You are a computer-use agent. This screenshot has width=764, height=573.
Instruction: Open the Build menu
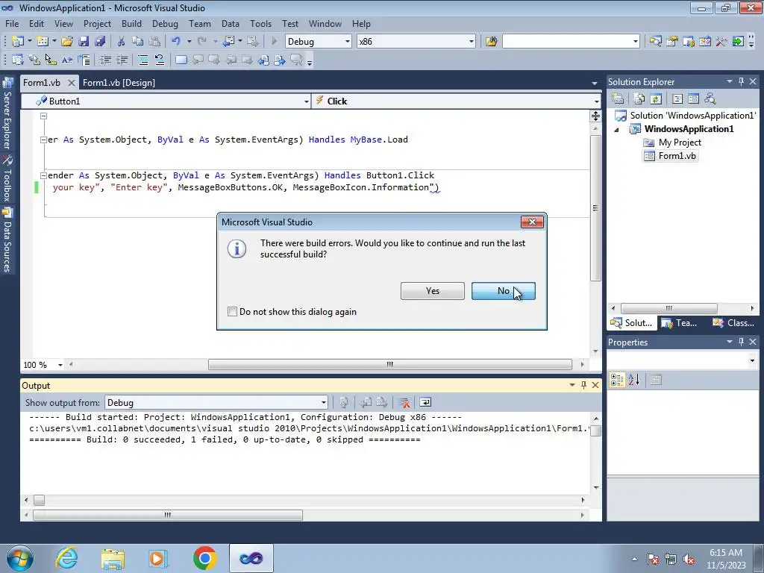131,23
